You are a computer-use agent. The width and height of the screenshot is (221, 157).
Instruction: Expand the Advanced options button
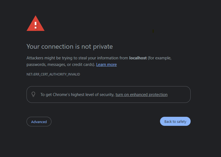click(39, 122)
